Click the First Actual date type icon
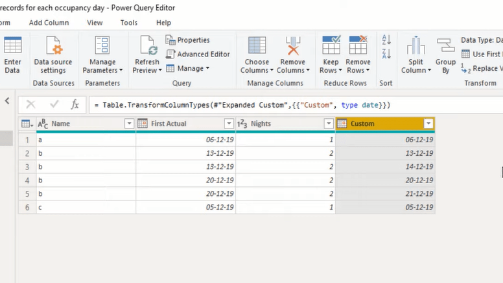This screenshot has width=503, height=283. coord(143,124)
